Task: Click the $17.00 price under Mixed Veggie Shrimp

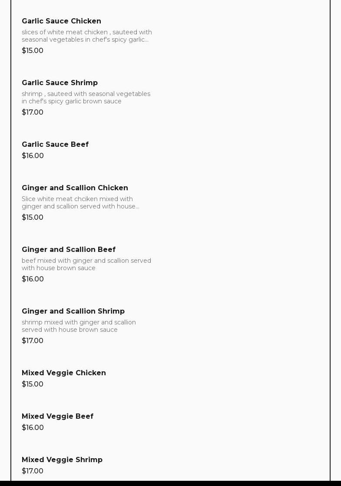Action: (33, 471)
